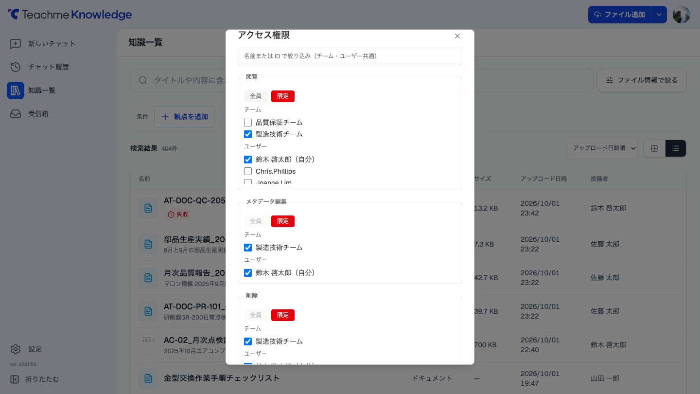Click document icon for AT-DOC-QC-205 row
Viewport: 700px width, 394px height.
(x=148, y=208)
